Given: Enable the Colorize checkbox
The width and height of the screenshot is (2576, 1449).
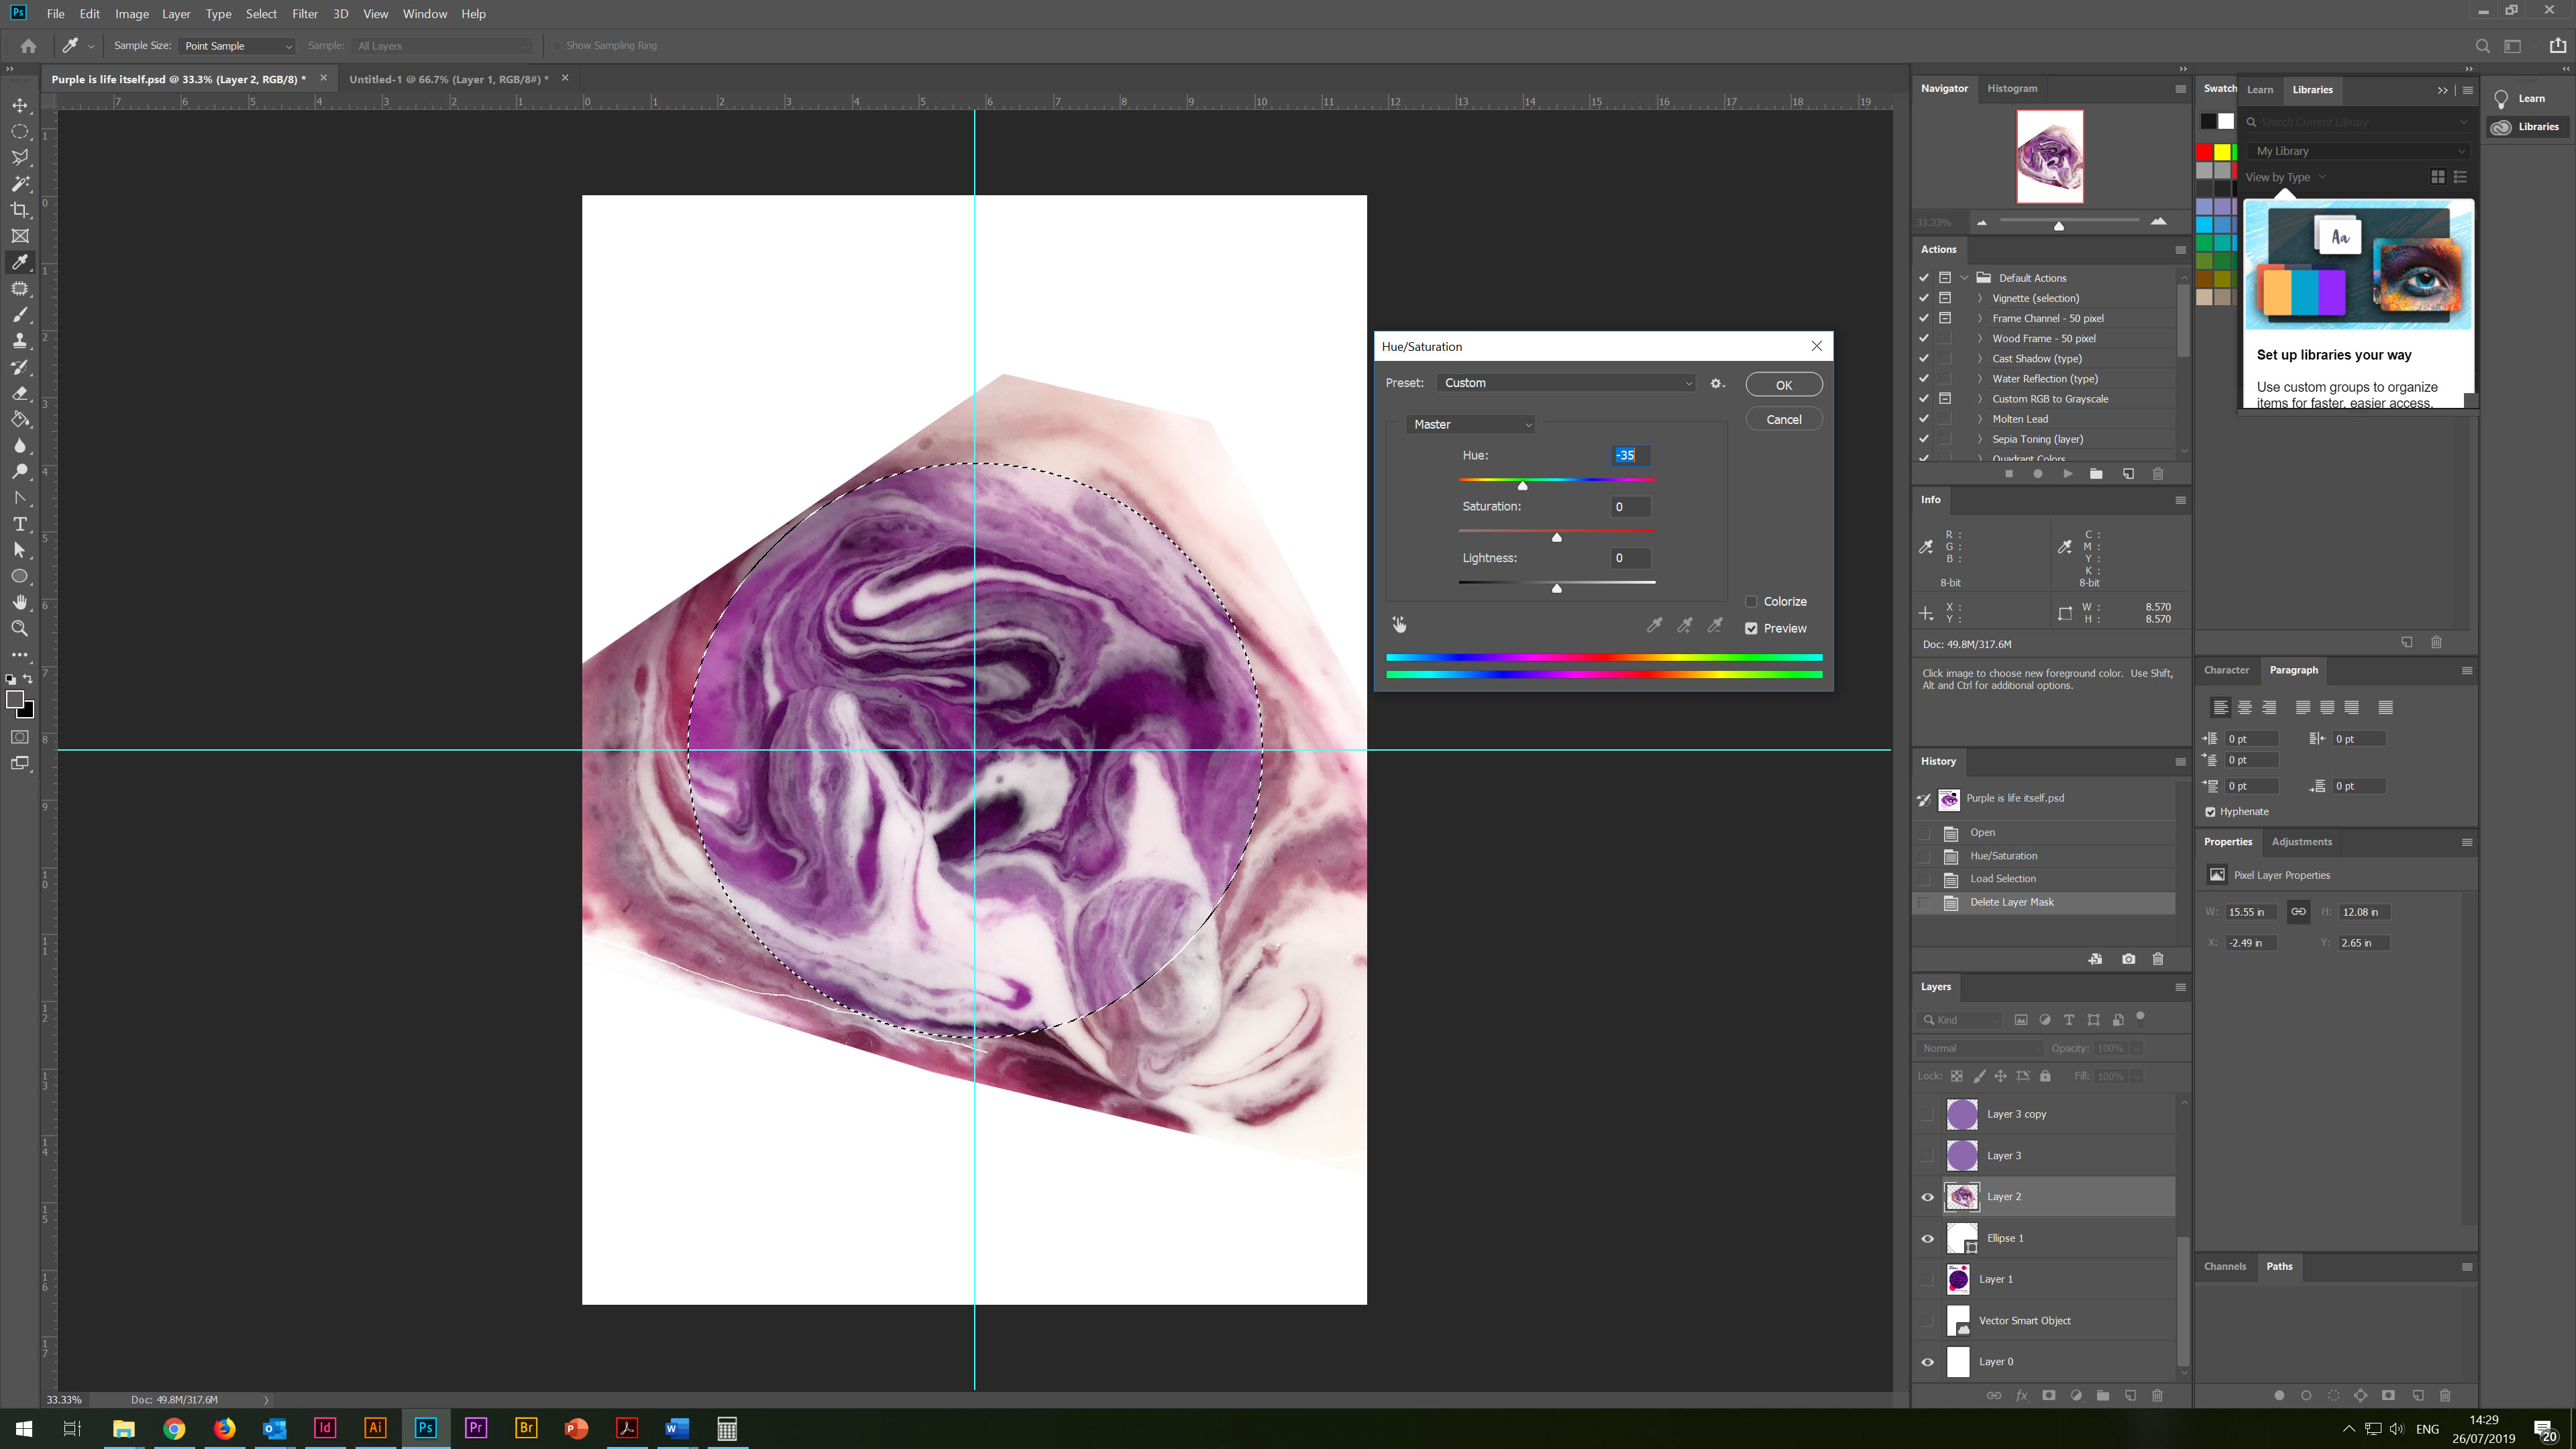Looking at the screenshot, I should pos(1751,602).
